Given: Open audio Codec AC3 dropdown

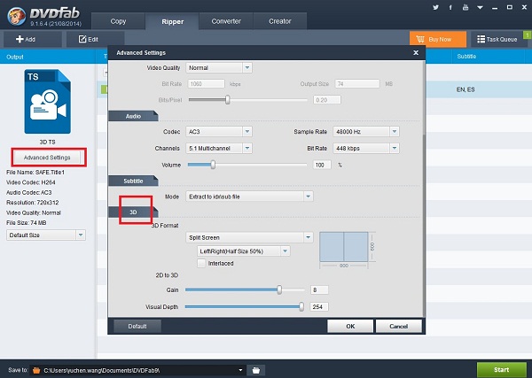Looking at the screenshot, I should (219, 131).
